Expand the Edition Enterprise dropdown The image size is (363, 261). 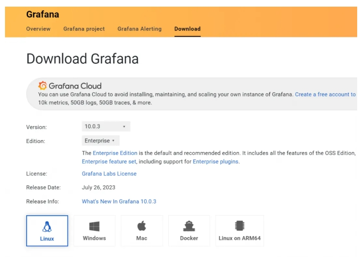pyautogui.click(x=101, y=140)
